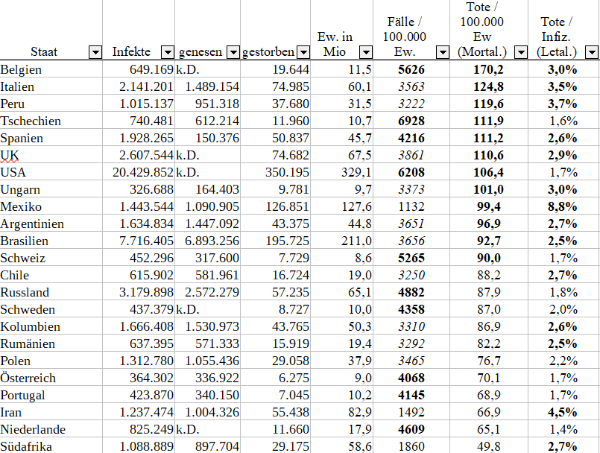This screenshot has height=453, width=600.
Task: Open the Mortal. column filter dropdown
Action: pos(521,52)
